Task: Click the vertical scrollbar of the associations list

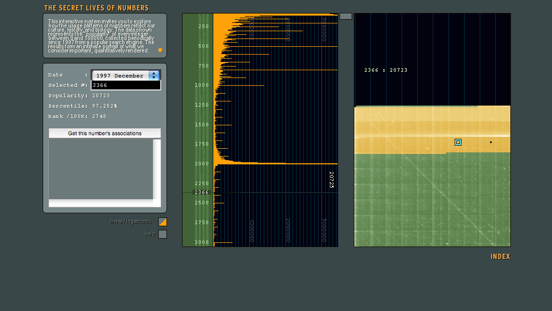Action: (x=157, y=169)
